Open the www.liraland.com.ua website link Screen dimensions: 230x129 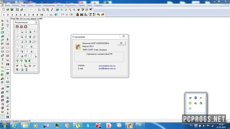click(107, 66)
